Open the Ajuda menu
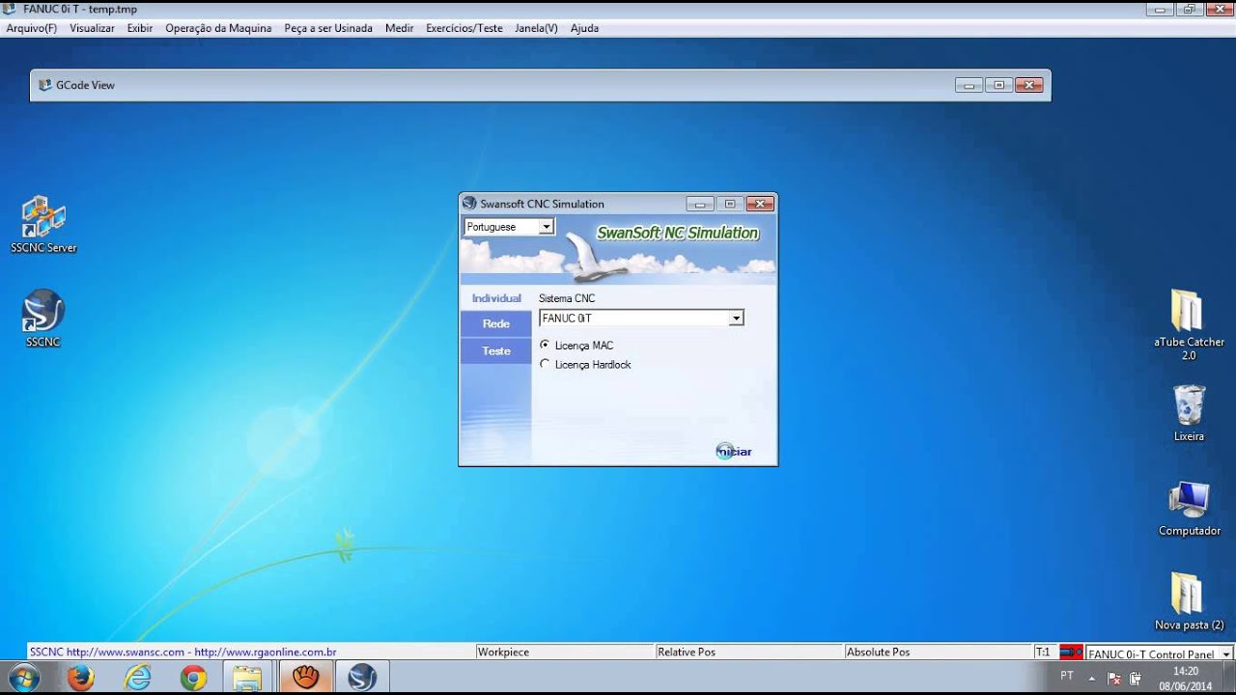This screenshot has height=695, width=1236. (x=584, y=28)
